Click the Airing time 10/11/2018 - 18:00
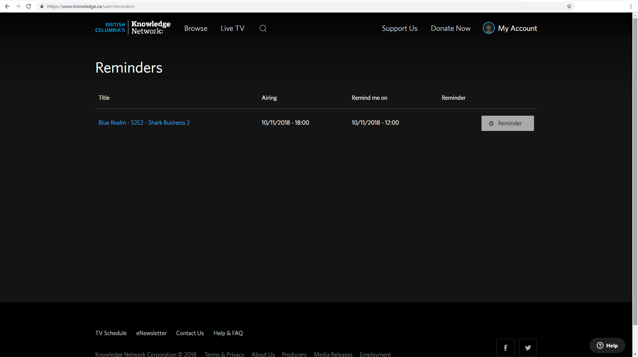The height and width of the screenshot is (357, 638). pos(285,123)
